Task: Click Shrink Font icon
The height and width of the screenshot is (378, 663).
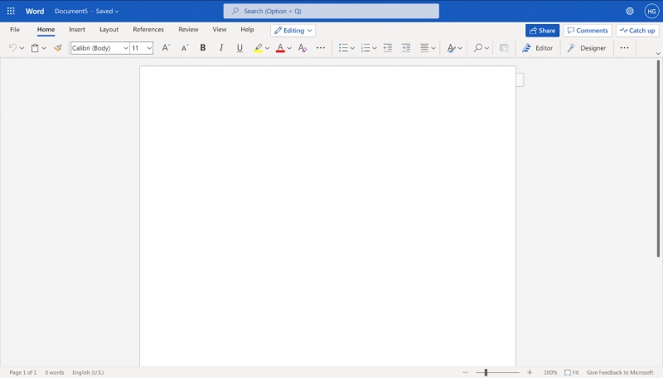Action: 184,48
